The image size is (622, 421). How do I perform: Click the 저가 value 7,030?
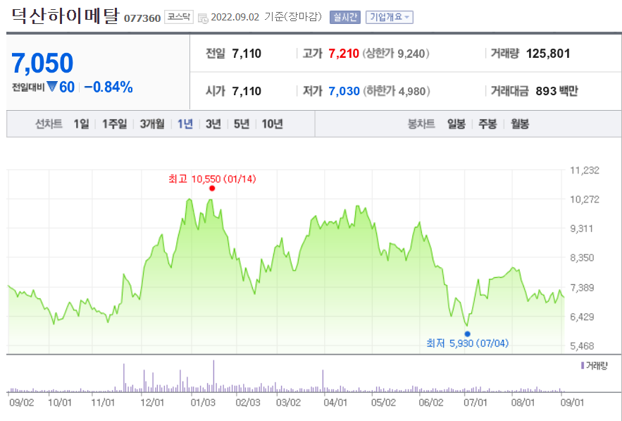pos(344,92)
